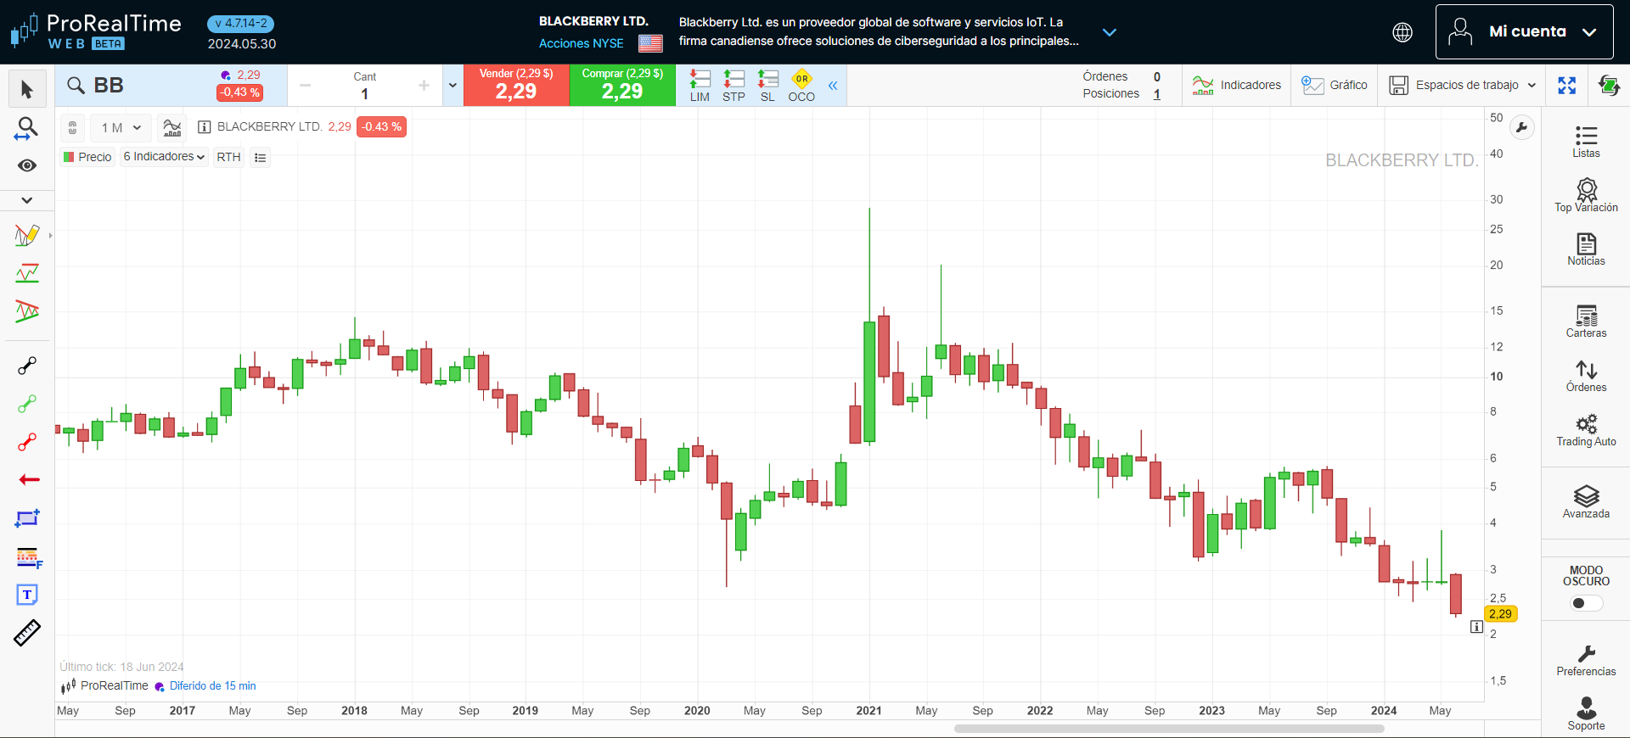Open the 1 M timeframe dropdown
The width and height of the screenshot is (1630, 738).
coord(121,128)
